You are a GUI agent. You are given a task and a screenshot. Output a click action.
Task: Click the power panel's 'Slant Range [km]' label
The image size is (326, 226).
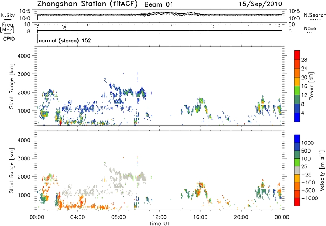[11, 86]
